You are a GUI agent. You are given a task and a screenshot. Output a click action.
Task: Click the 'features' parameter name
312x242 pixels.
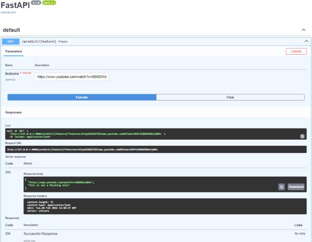[12, 73]
